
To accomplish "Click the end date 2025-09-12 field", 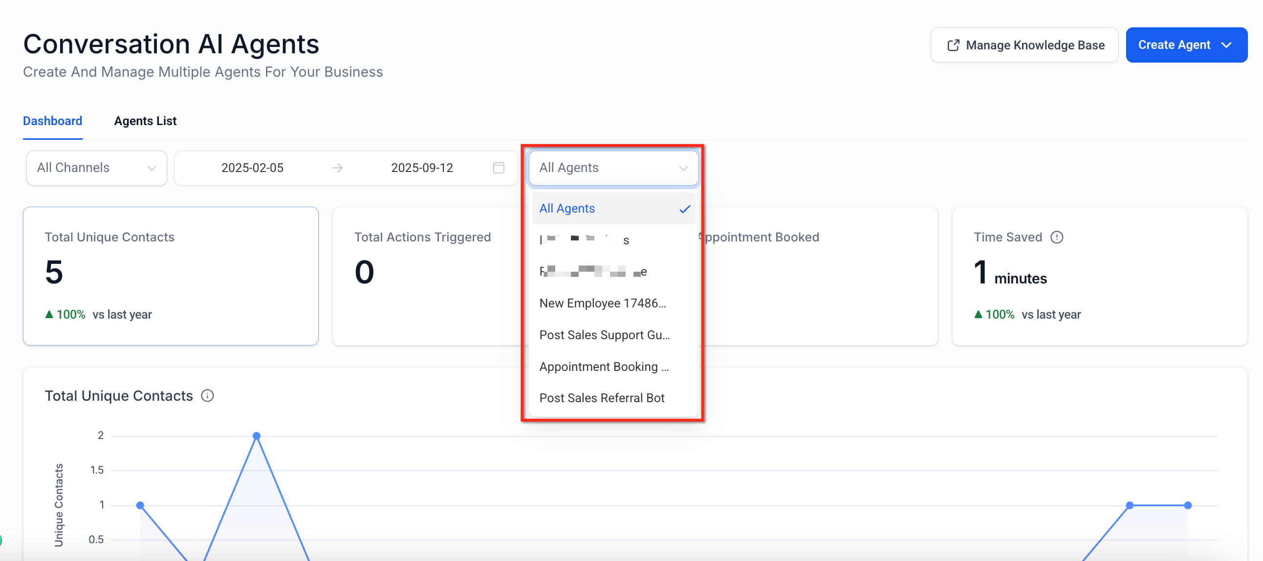I will (422, 168).
